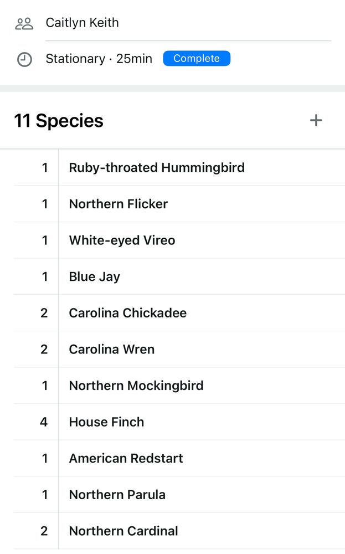This screenshot has width=345, height=554.
Task: Open the American Redstart entry
Action: coord(179,458)
